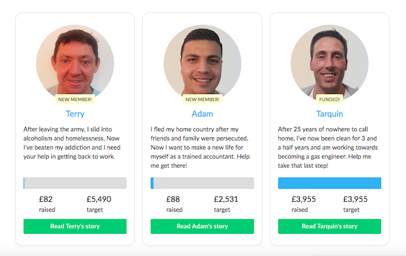Open the Terry name link

pos(75,114)
